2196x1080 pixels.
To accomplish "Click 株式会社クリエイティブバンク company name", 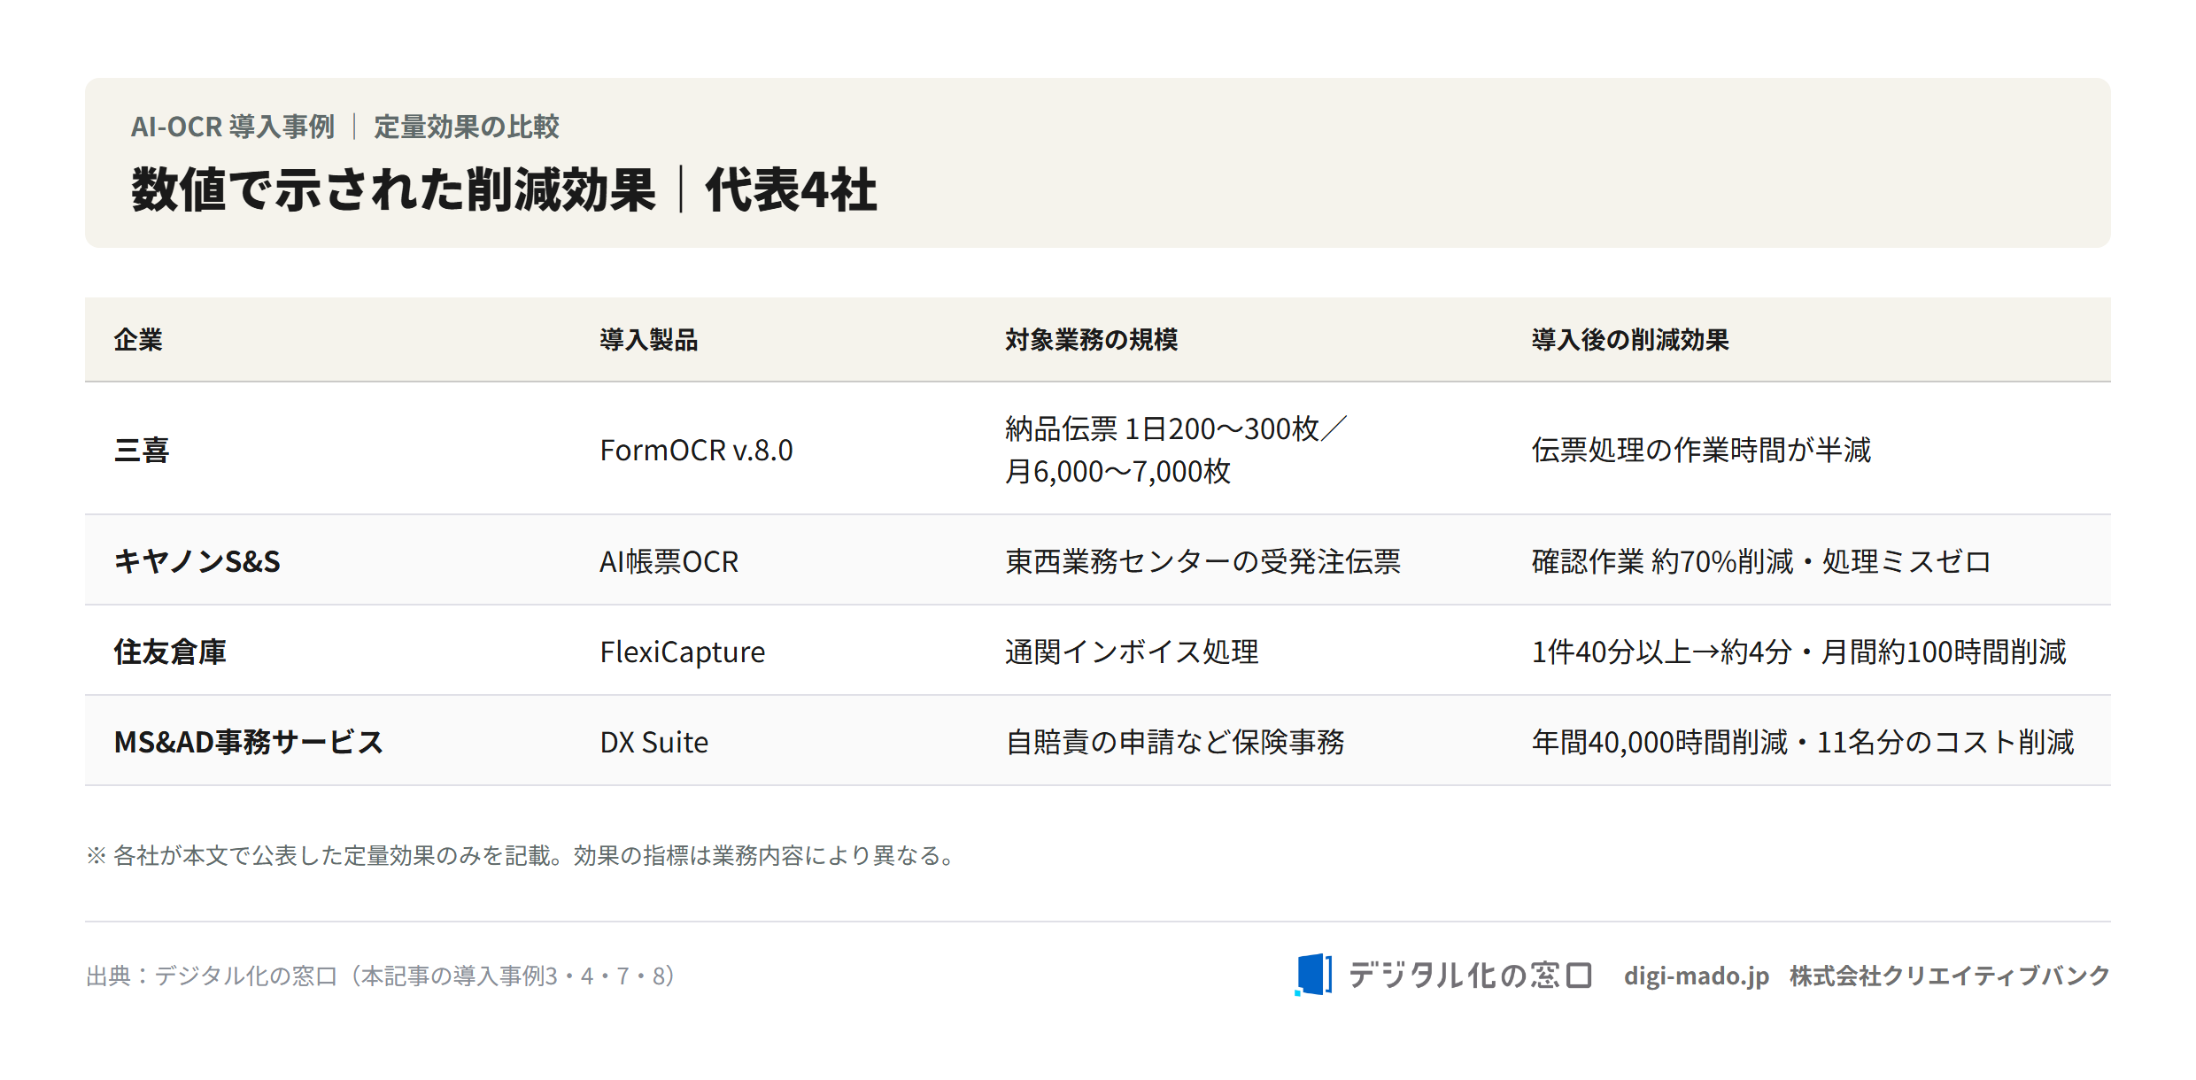I will click(1950, 976).
